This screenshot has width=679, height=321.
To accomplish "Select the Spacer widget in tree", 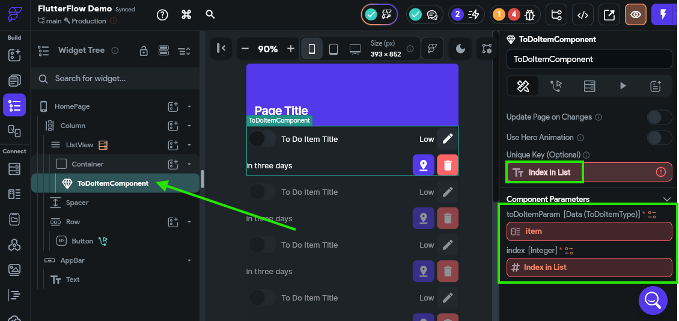I will 77,203.
